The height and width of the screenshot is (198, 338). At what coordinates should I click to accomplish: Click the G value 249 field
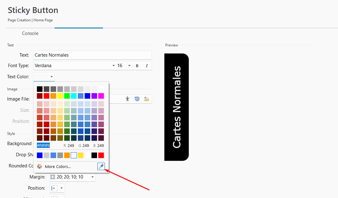click(86, 145)
